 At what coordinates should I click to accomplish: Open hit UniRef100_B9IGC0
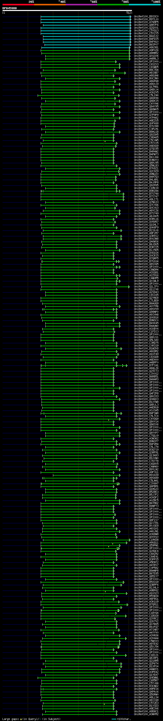[146, 17]
